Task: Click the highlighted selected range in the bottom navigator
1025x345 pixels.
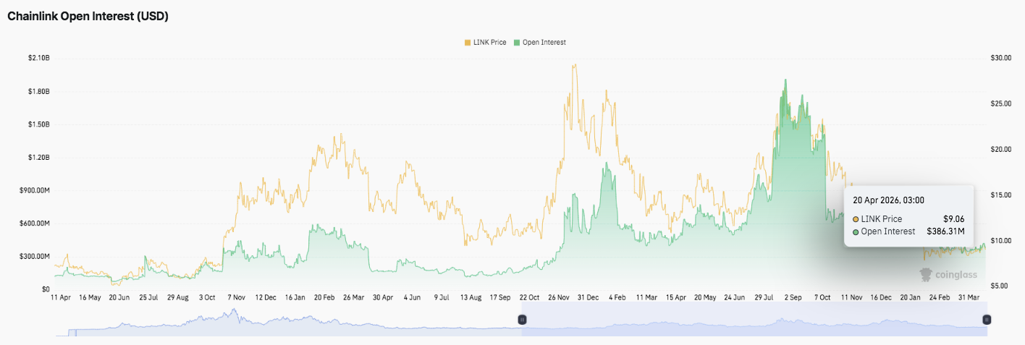Action: [x=753, y=320]
